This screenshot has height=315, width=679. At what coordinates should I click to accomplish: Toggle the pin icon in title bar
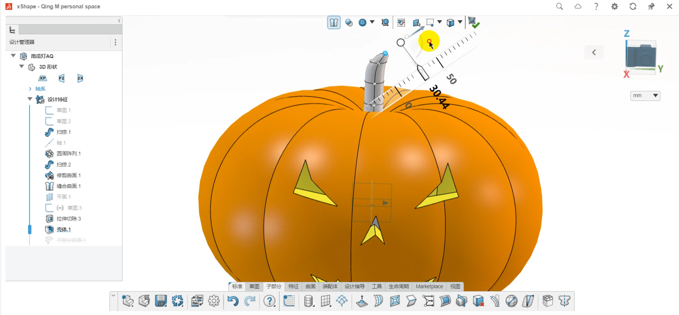pos(651,7)
